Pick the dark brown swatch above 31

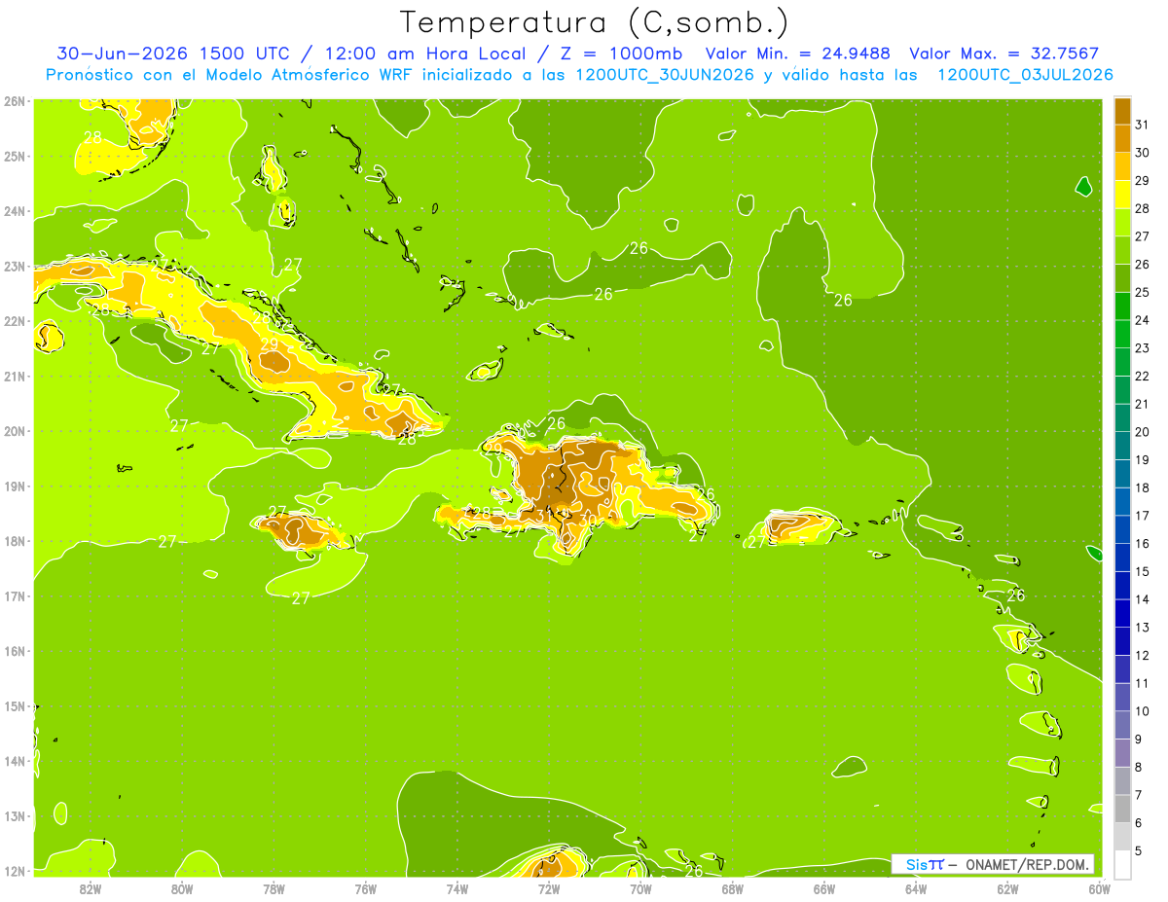[1122, 111]
